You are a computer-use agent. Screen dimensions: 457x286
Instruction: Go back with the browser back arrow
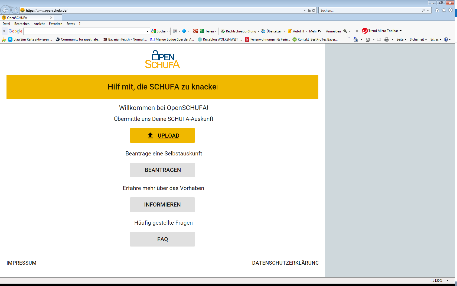click(x=5, y=10)
